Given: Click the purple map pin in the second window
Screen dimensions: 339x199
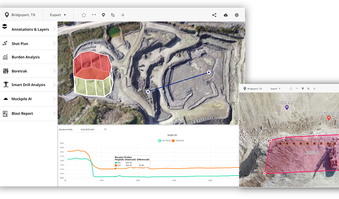Looking at the screenshot, I should pos(287,107).
